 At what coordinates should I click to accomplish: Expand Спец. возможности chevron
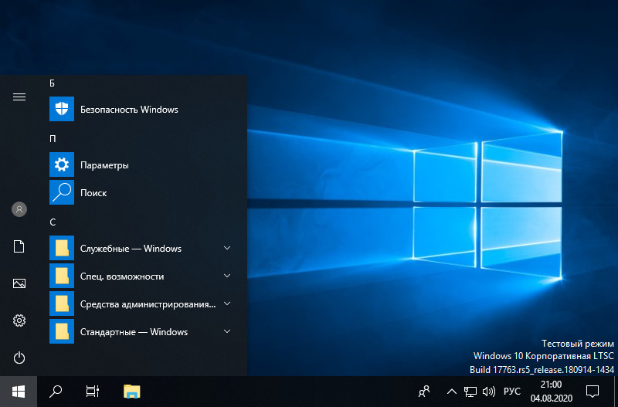[x=227, y=276]
